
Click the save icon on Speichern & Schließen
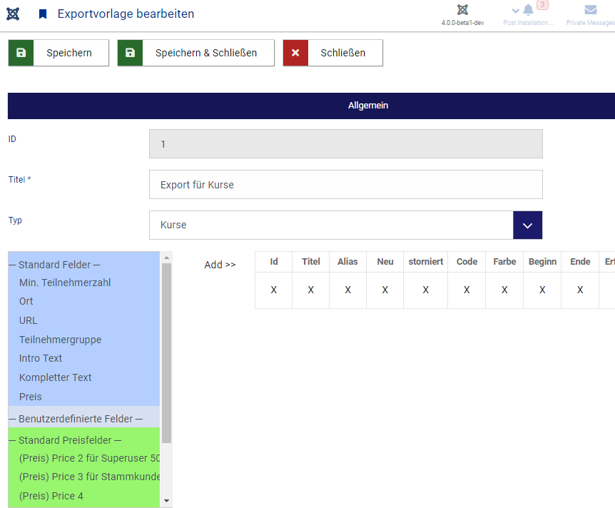pos(131,53)
